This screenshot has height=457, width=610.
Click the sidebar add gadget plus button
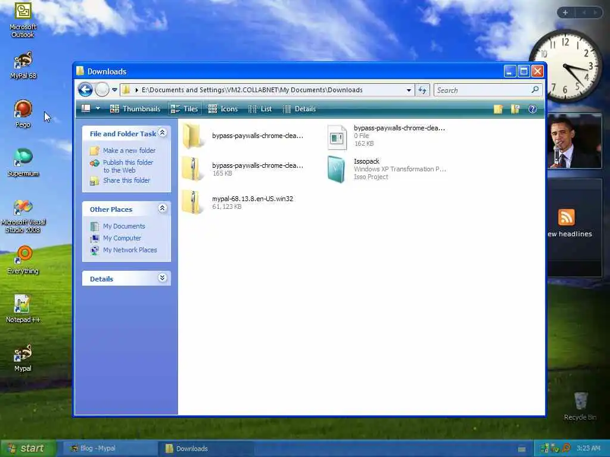(565, 12)
